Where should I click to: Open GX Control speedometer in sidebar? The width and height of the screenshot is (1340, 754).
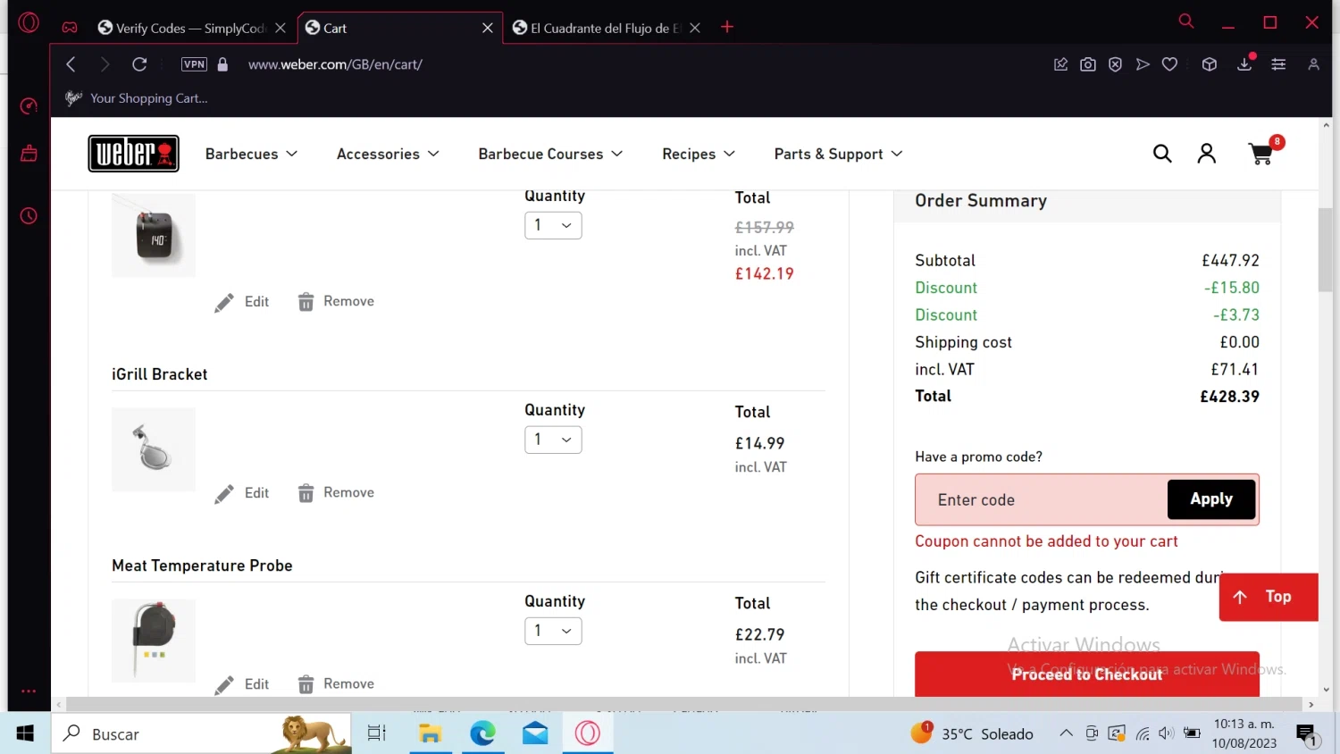(x=29, y=106)
